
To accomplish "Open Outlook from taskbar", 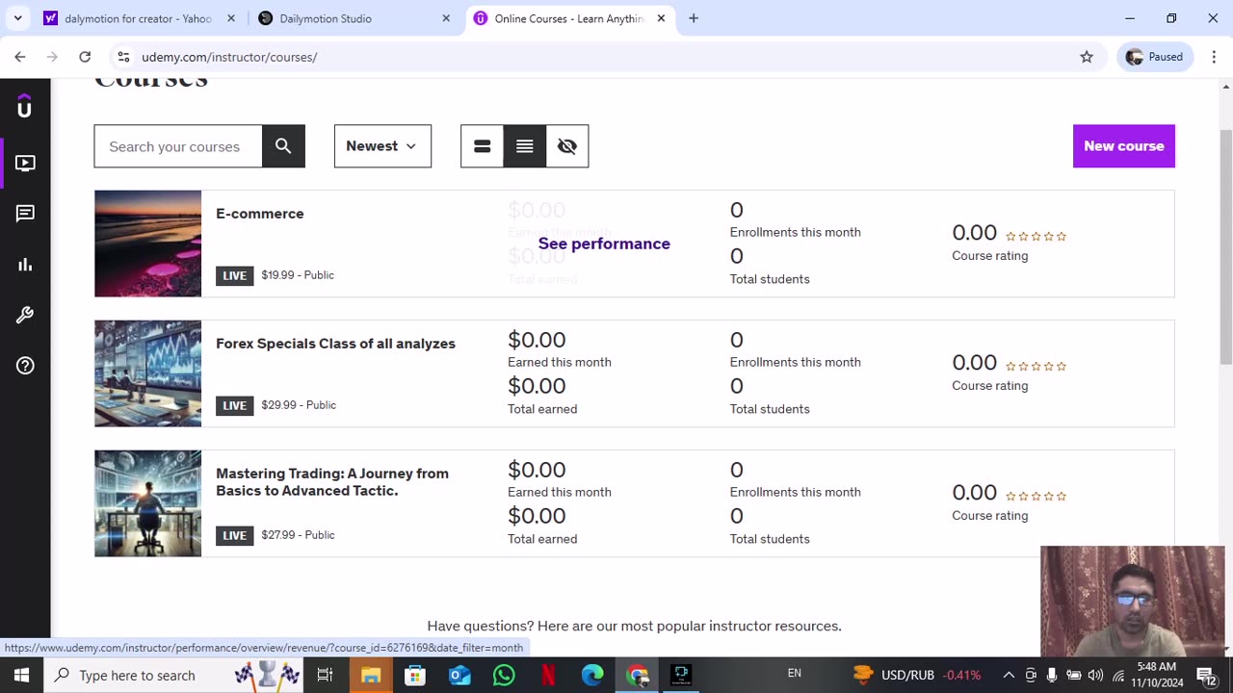I will [x=459, y=675].
